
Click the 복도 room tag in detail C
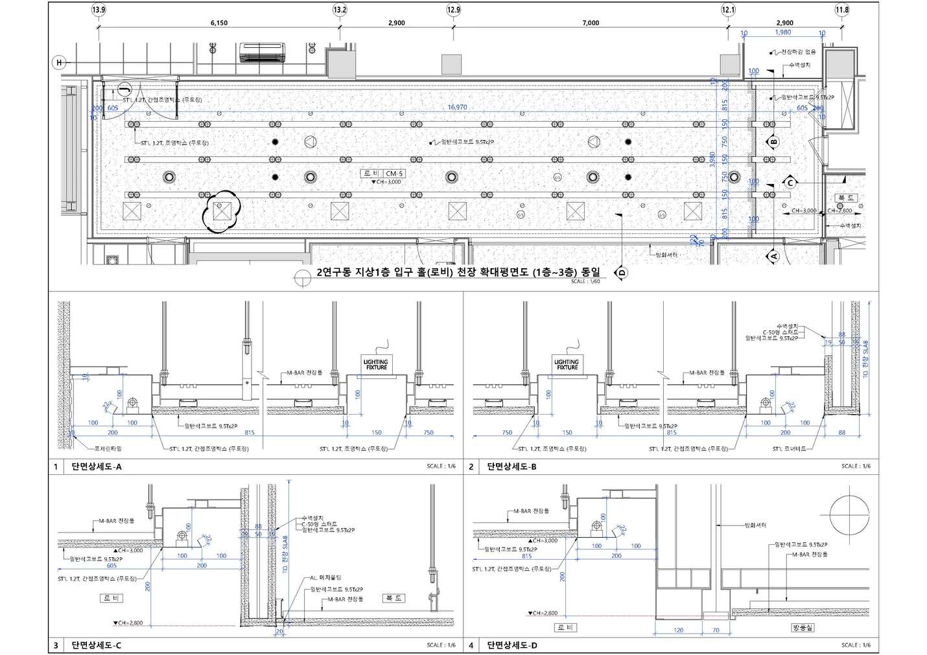click(x=393, y=598)
